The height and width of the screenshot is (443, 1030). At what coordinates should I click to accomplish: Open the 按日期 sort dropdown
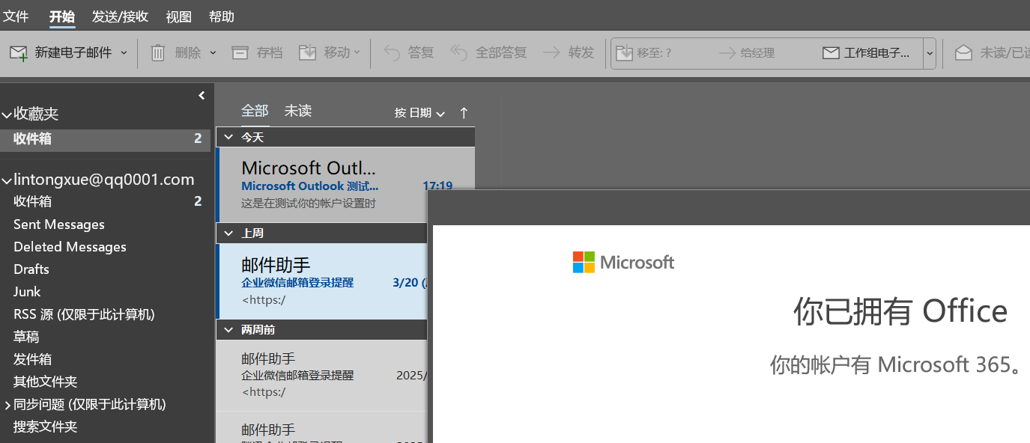click(419, 113)
